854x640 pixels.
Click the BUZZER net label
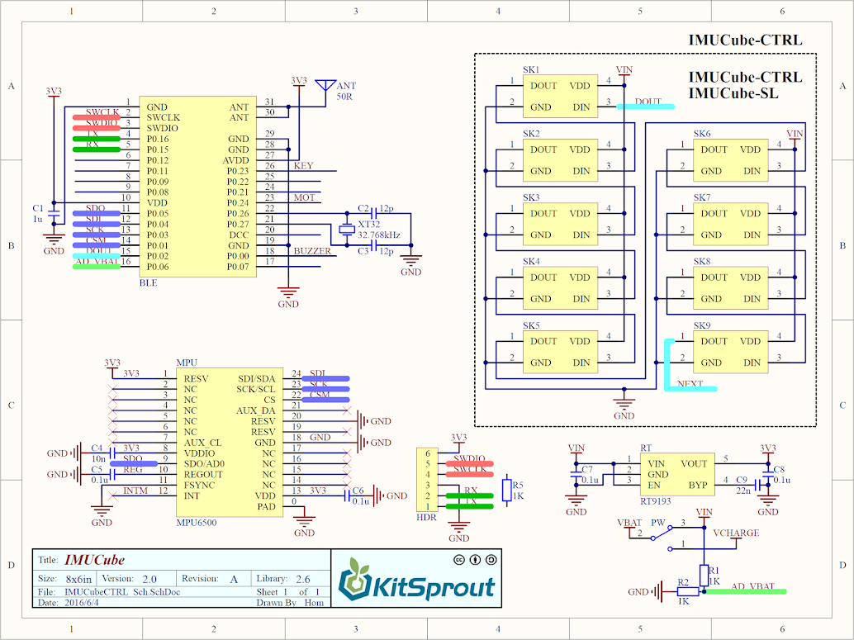tap(312, 251)
